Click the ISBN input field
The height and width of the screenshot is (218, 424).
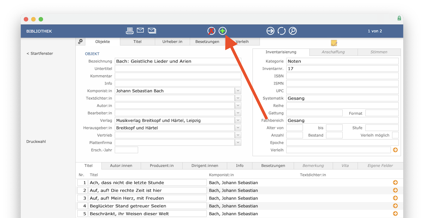coord(342,76)
